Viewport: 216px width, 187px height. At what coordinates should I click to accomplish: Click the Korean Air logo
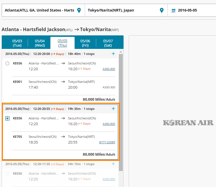(x=188, y=123)
